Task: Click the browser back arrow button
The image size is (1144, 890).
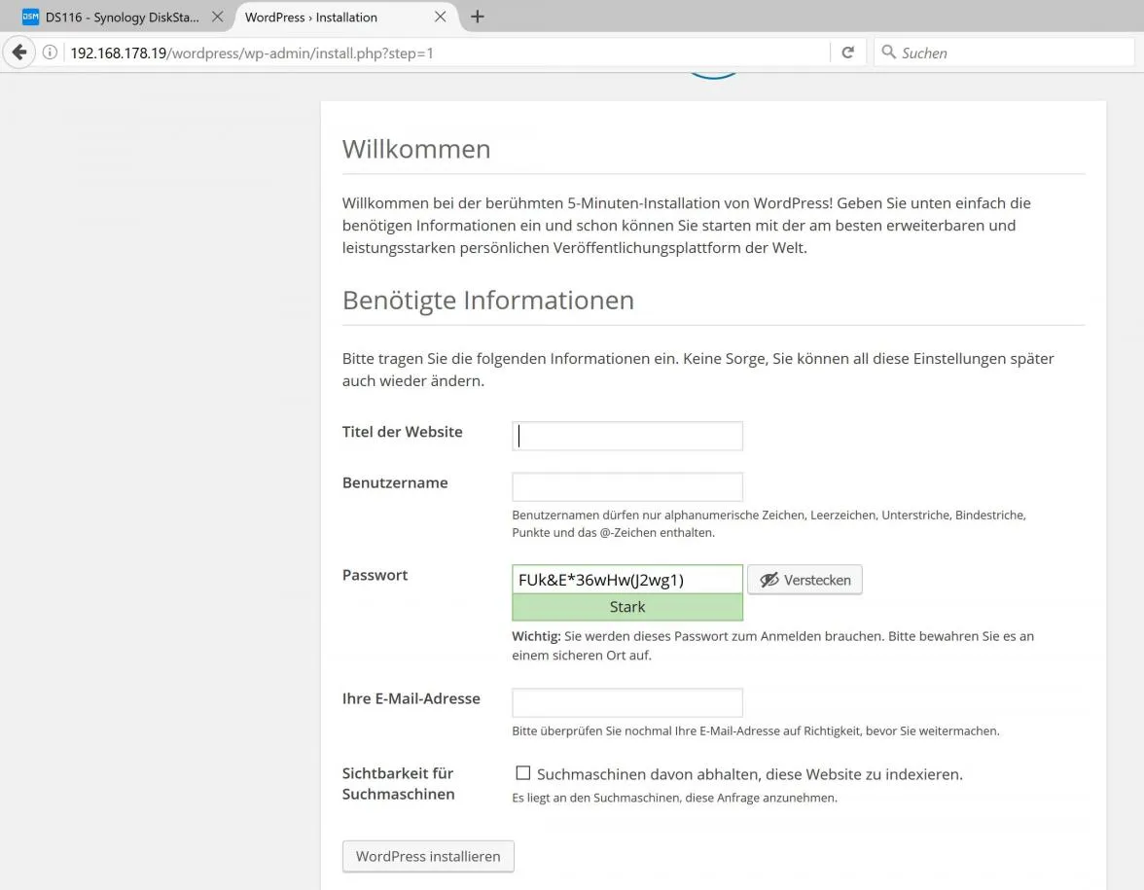Action: point(19,53)
